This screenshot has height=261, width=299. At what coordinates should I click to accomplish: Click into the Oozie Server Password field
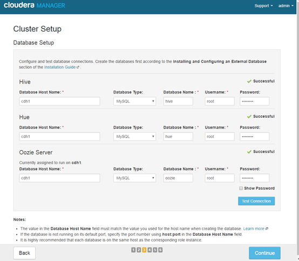pos(255,178)
